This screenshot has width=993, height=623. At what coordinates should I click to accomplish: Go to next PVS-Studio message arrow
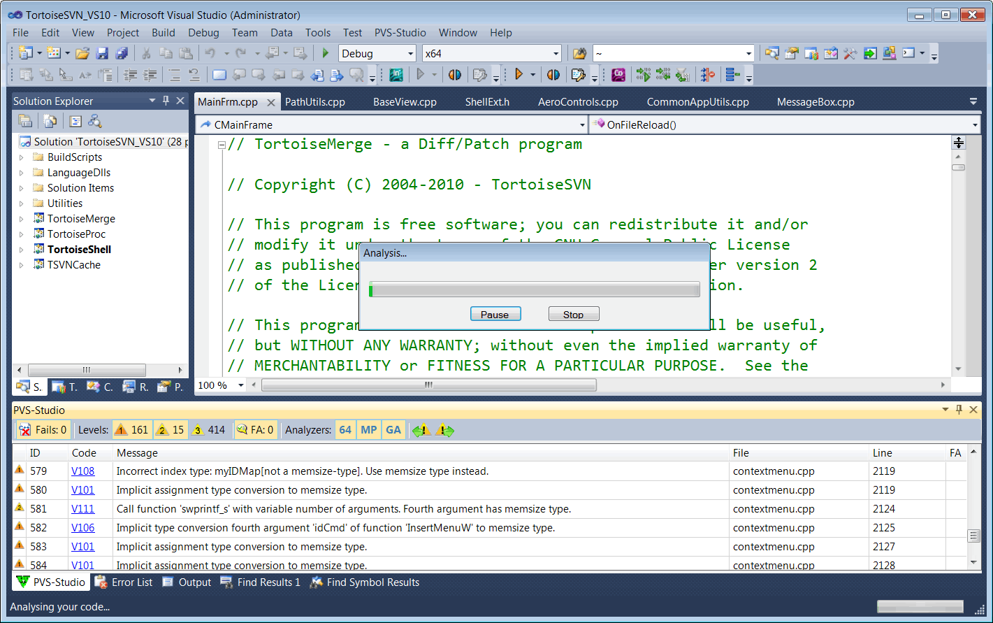(444, 430)
